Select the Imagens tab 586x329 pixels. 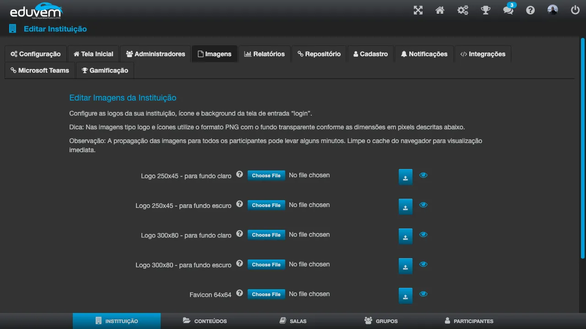[x=215, y=54]
